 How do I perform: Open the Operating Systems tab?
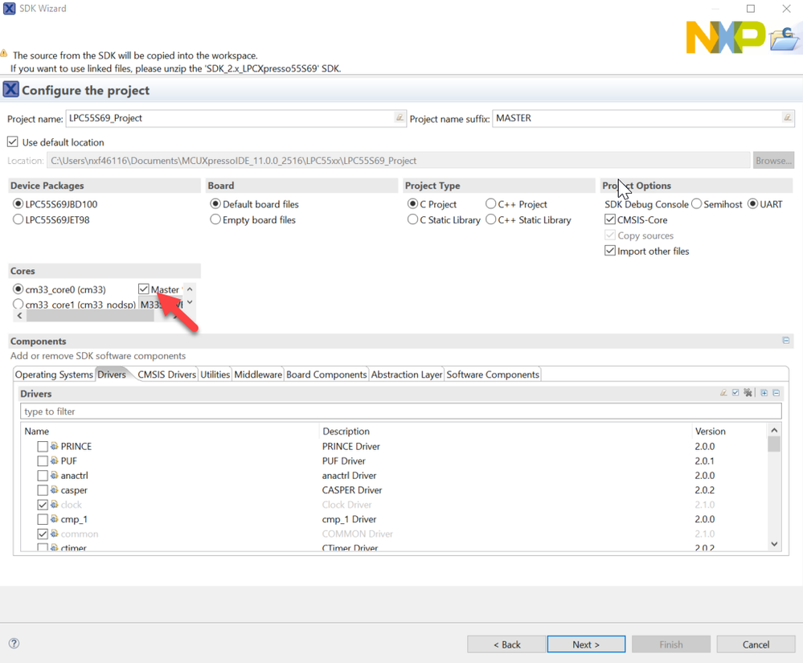coord(54,374)
